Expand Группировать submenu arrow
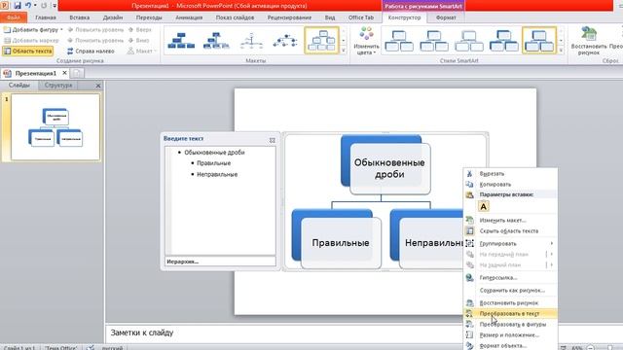 coord(552,243)
